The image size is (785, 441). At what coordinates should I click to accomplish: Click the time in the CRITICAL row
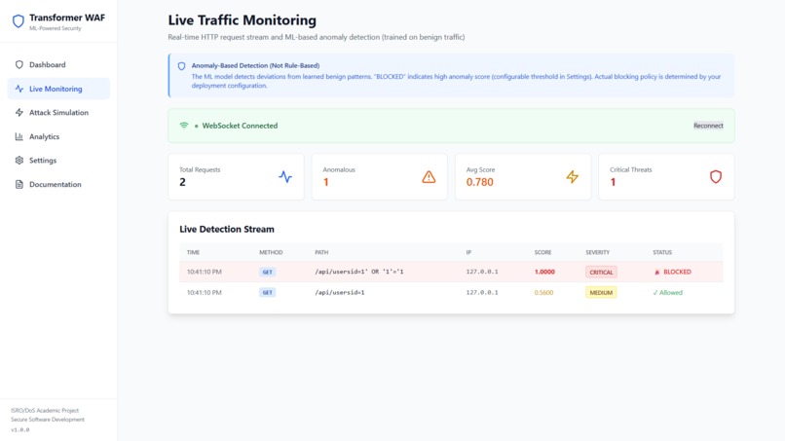coord(205,272)
